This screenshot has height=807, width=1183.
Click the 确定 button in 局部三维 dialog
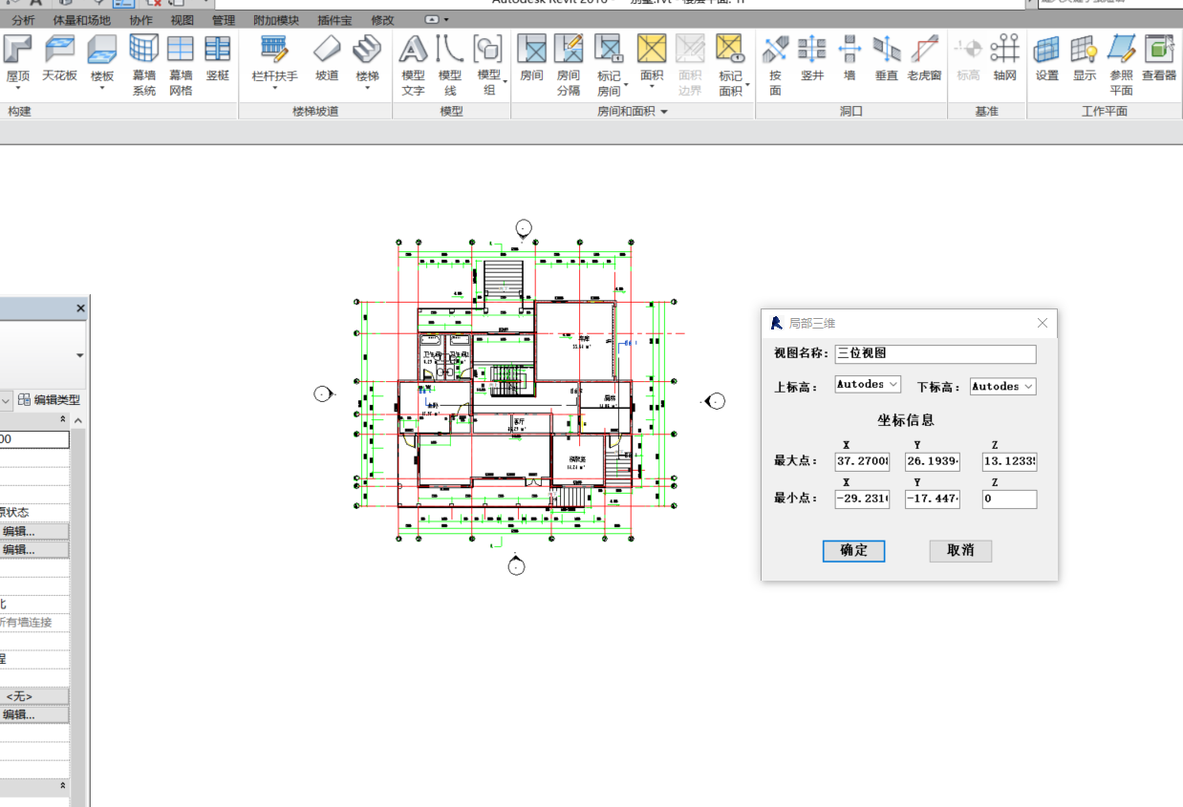[853, 551]
